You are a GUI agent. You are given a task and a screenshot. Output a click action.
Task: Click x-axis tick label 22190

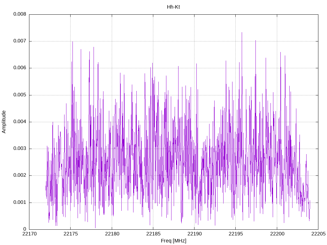[194, 234]
